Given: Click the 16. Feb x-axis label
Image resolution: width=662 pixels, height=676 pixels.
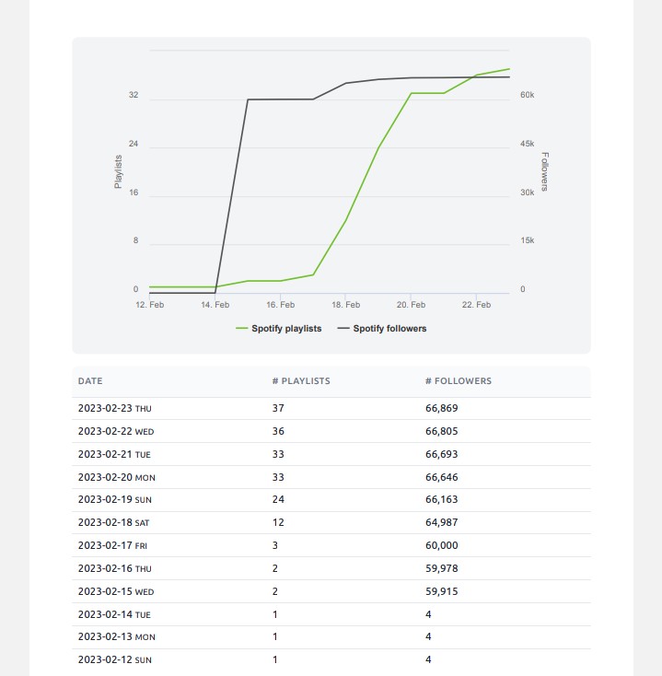Looking at the screenshot, I should tap(281, 305).
